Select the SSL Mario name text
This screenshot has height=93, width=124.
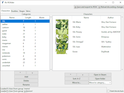click(77, 22)
